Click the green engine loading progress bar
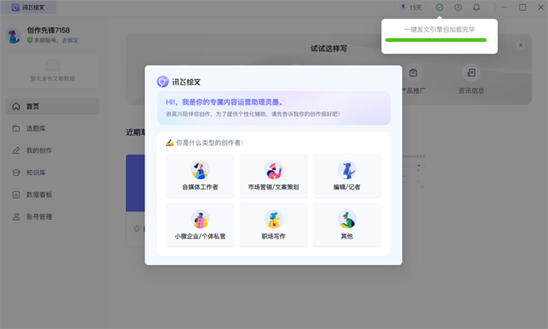 coord(436,40)
